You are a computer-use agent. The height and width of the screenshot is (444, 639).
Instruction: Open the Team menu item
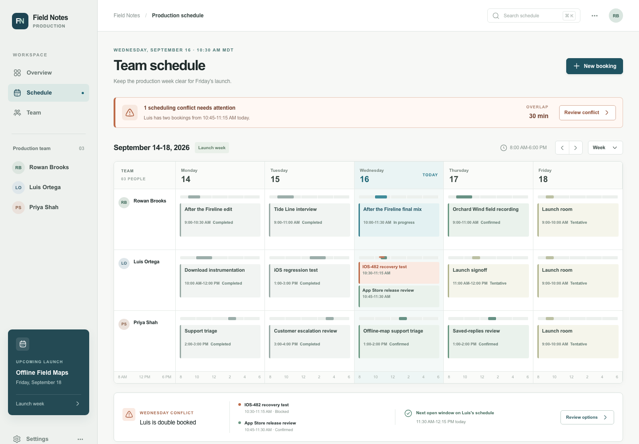coord(48,113)
